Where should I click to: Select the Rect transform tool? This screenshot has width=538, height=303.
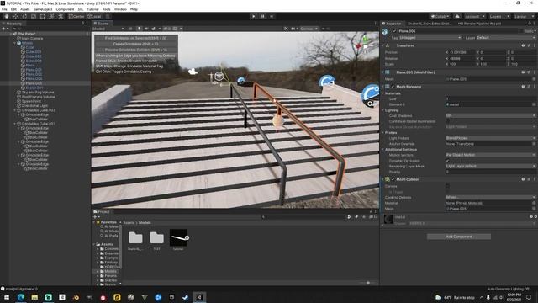coord(43,16)
